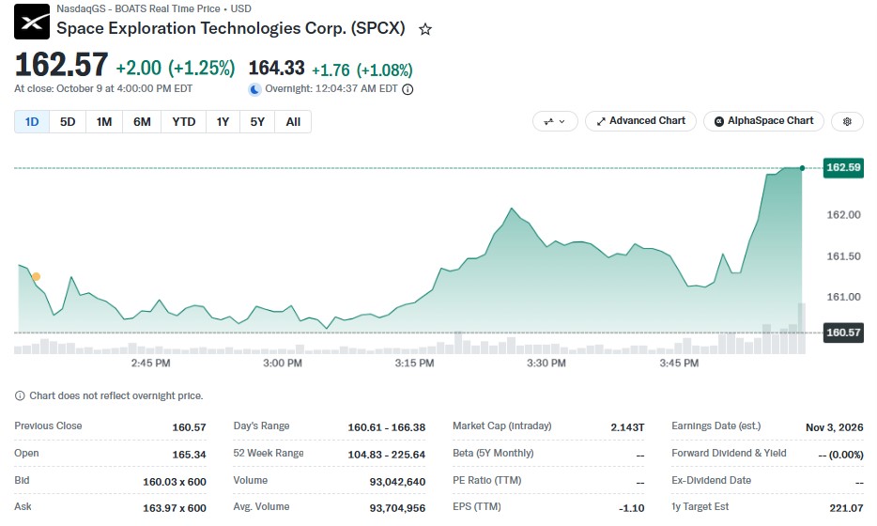The width and height of the screenshot is (877, 526).
Task: Click the 3:15 PM axis label
Action: [x=414, y=364]
